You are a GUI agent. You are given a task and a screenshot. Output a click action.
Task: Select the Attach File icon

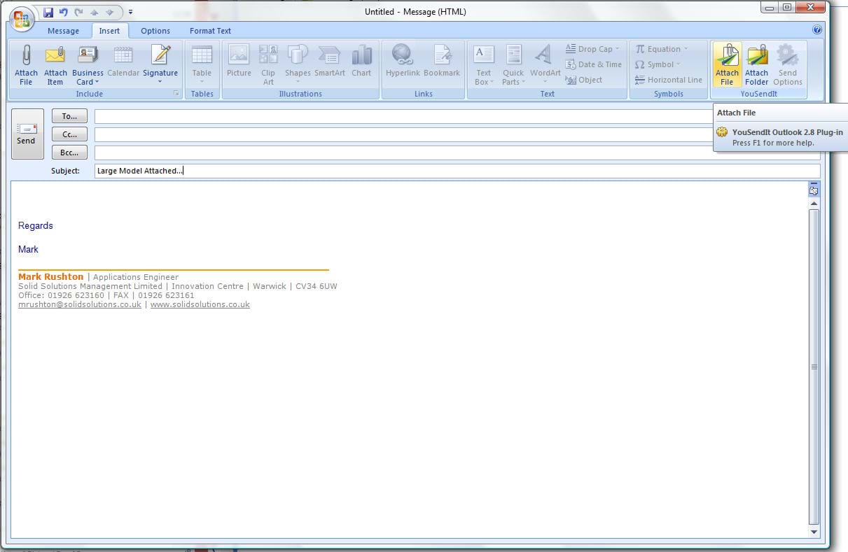click(x=26, y=63)
